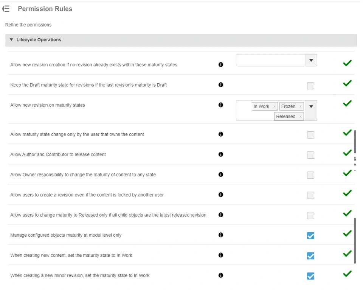
Task: Remove the Frozen maturity state tag
Action: [301, 107]
